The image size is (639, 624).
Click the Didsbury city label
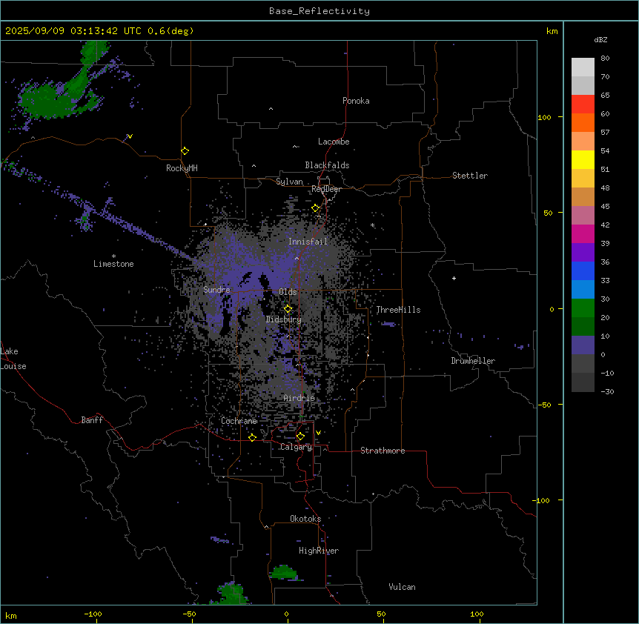click(x=284, y=319)
